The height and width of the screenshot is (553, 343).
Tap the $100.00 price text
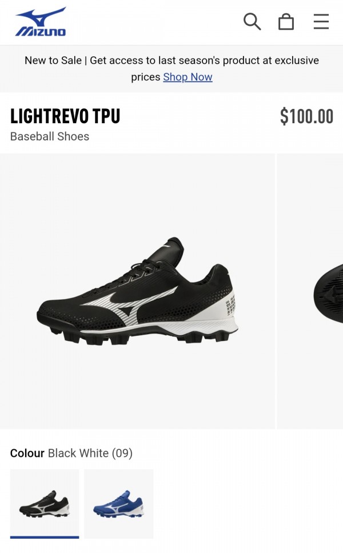[306, 116]
